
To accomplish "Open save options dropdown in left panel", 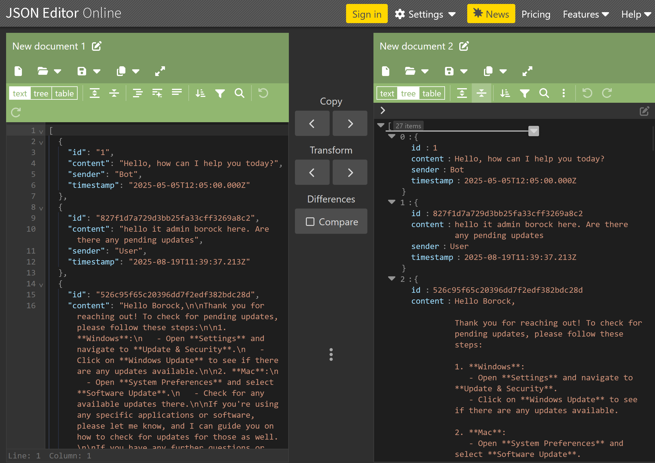I will [x=97, y=71].
